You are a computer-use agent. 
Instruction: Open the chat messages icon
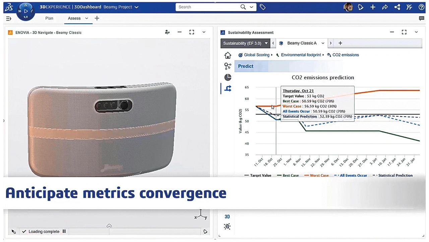coord(421,18)
